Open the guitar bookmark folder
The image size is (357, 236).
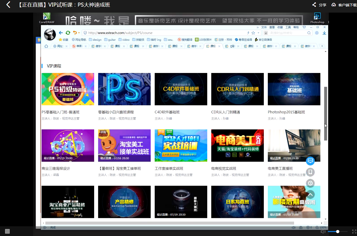[110, 40]
